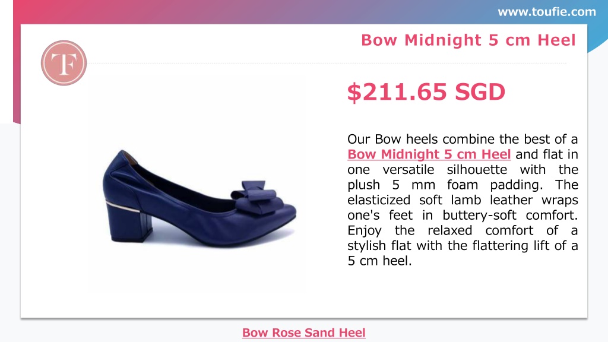Click the word 'buttery-soft' in the description
The height and width of the screenshot is (342, 608).
coord(480,215)
